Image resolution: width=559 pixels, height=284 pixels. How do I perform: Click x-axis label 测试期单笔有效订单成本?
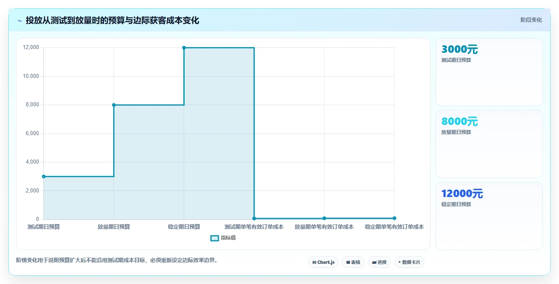254,227
